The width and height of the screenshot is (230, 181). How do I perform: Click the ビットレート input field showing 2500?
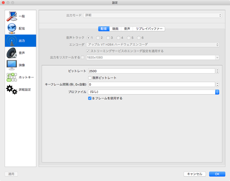pyautogui.click(x=152, y=71)
